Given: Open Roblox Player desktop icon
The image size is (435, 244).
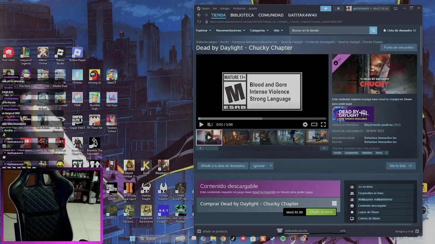Looking at the screenshot, I should coord(77,55).
